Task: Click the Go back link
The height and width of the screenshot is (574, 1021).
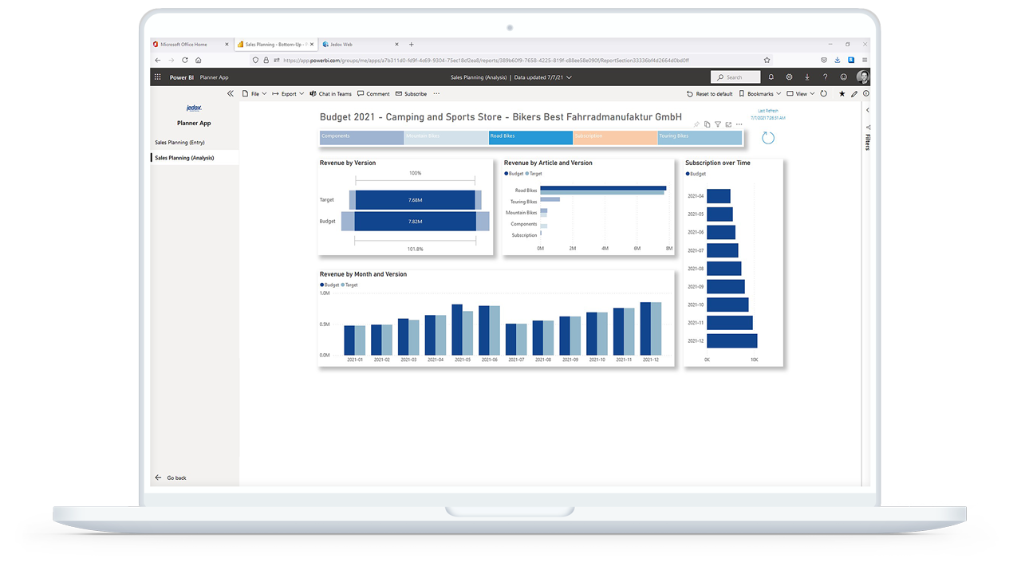Action: point(176,478)
